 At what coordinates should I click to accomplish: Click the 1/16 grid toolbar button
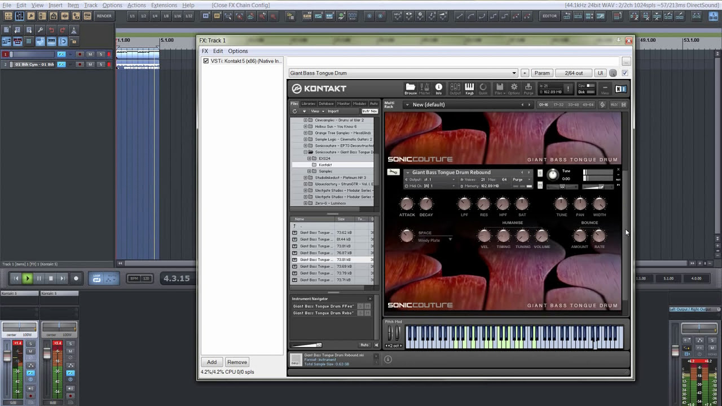pyautogui.click(x=178, y=16)
